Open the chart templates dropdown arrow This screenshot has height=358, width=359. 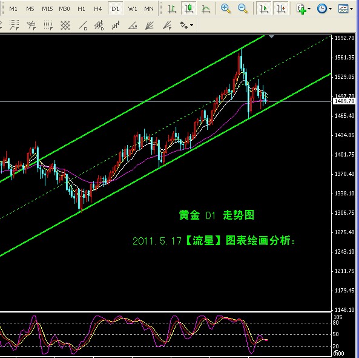point(352,8)
